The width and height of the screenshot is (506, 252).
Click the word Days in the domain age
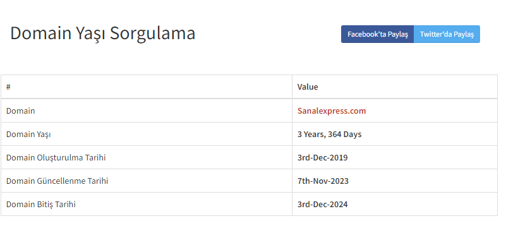tap(352, 135)
